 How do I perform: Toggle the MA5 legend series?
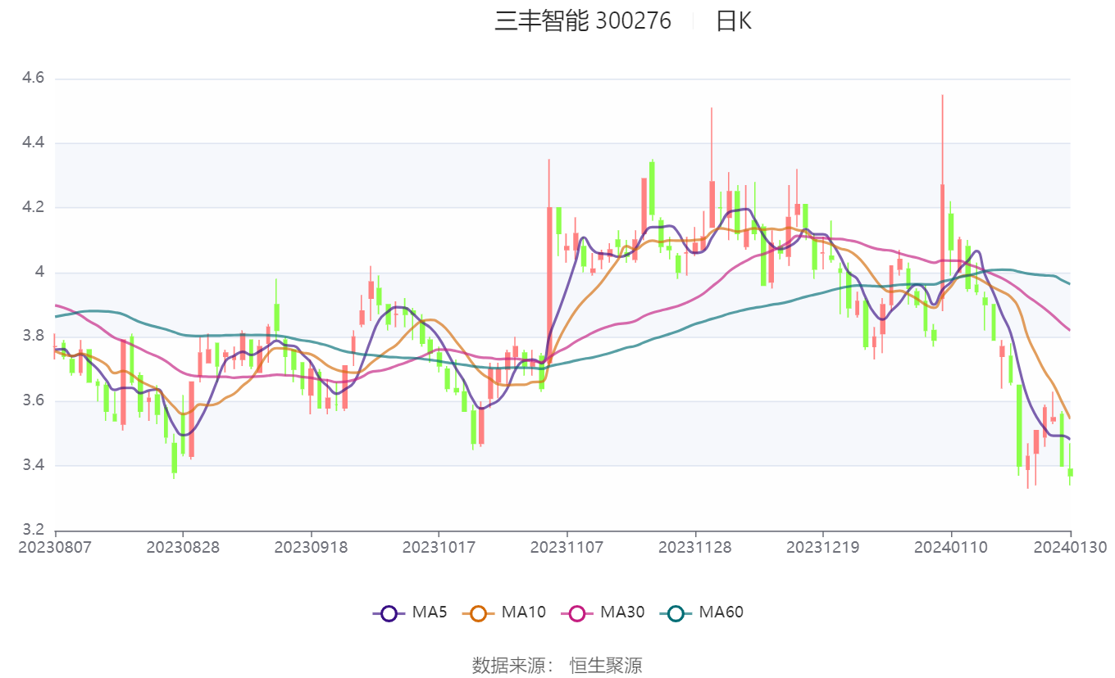coord(410,612)
